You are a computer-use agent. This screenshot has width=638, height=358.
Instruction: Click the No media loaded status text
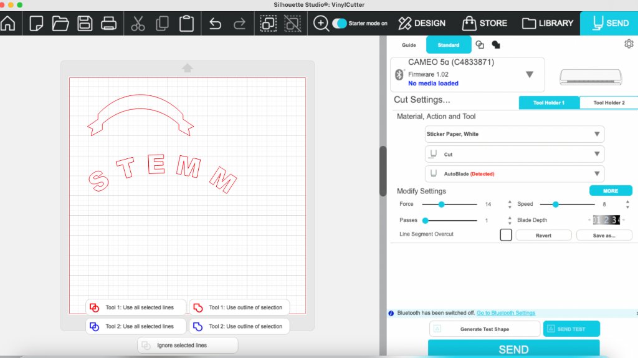433,83
